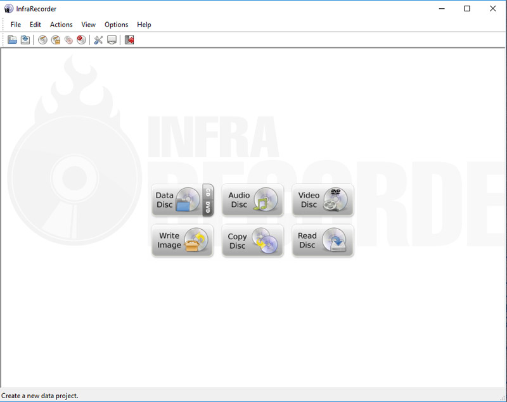Click the burn compilation disc toolbar icon
The width and height of the screenshot is (507, 402).
[x=42, y=40]
